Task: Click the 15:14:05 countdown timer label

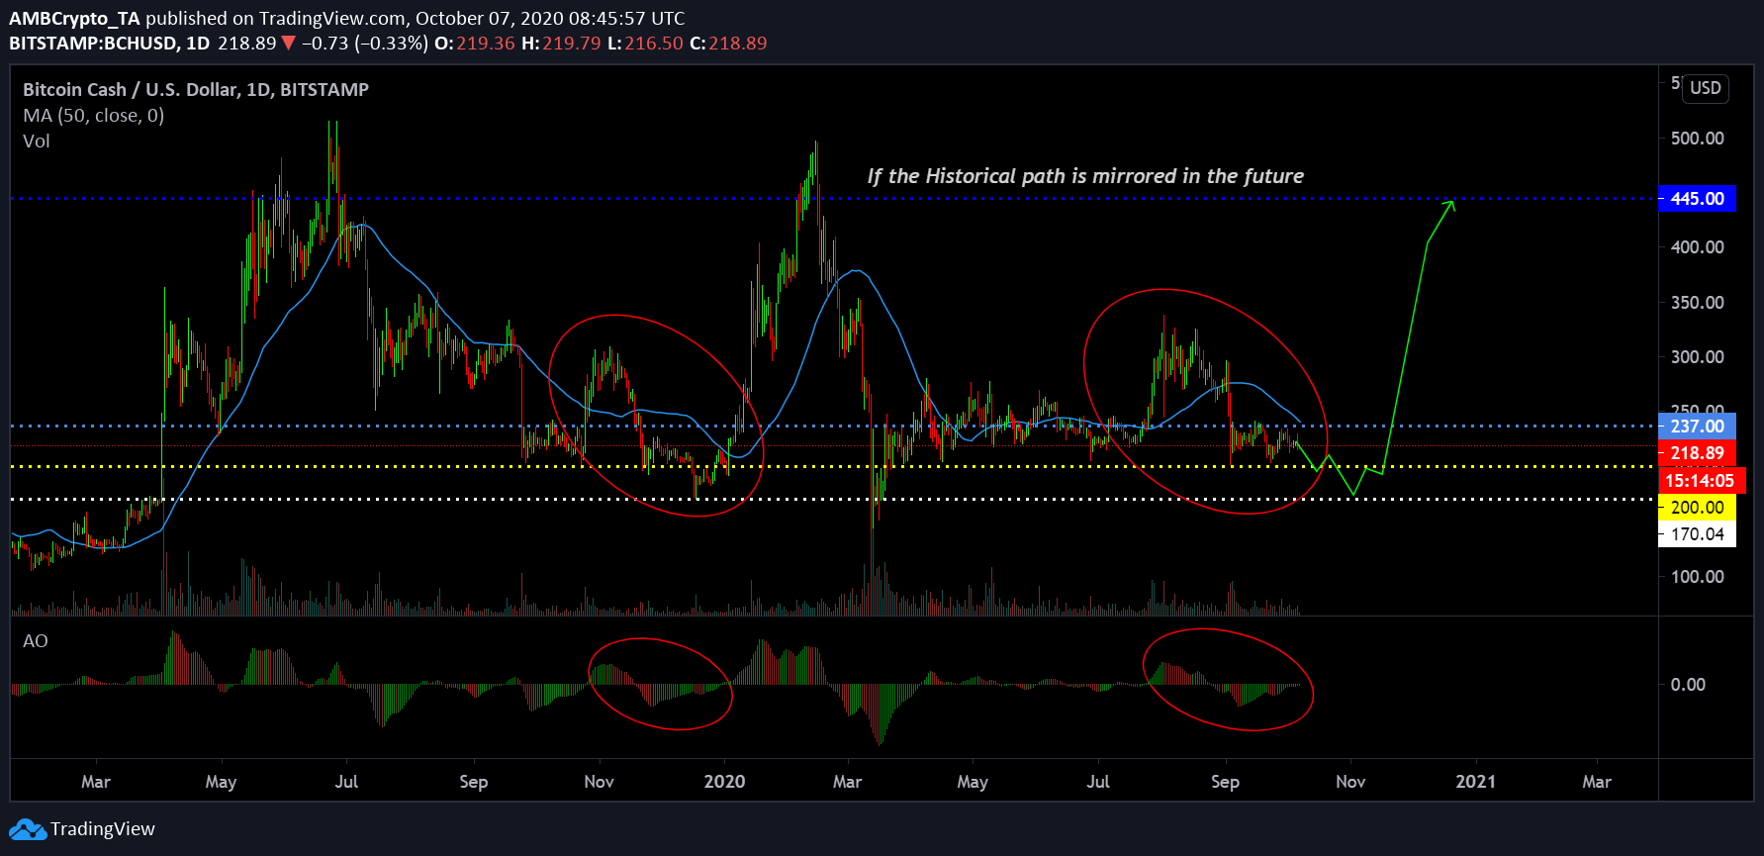Action: tap(1700, 481)
